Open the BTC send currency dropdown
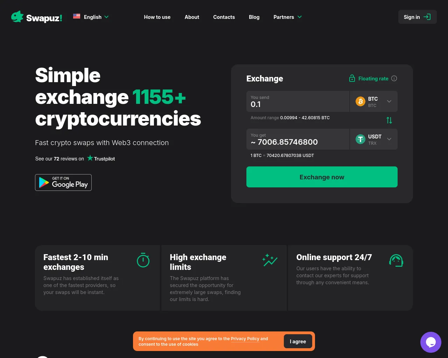Image resolution: width=448 pixels, height=358 pixels. pos(374,101)
